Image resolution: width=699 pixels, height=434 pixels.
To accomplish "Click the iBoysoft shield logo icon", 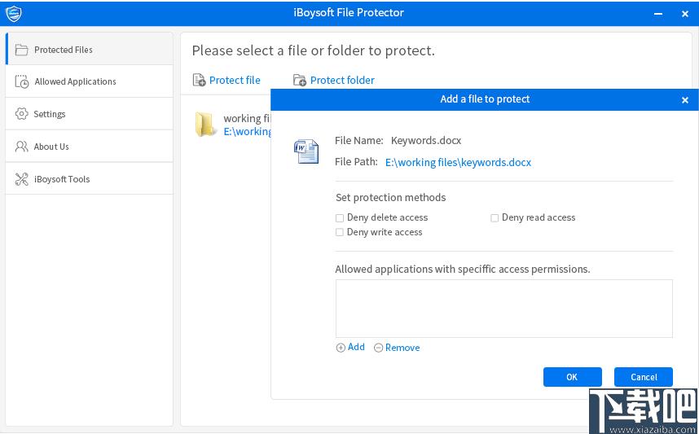I will [x=13, y=13].
